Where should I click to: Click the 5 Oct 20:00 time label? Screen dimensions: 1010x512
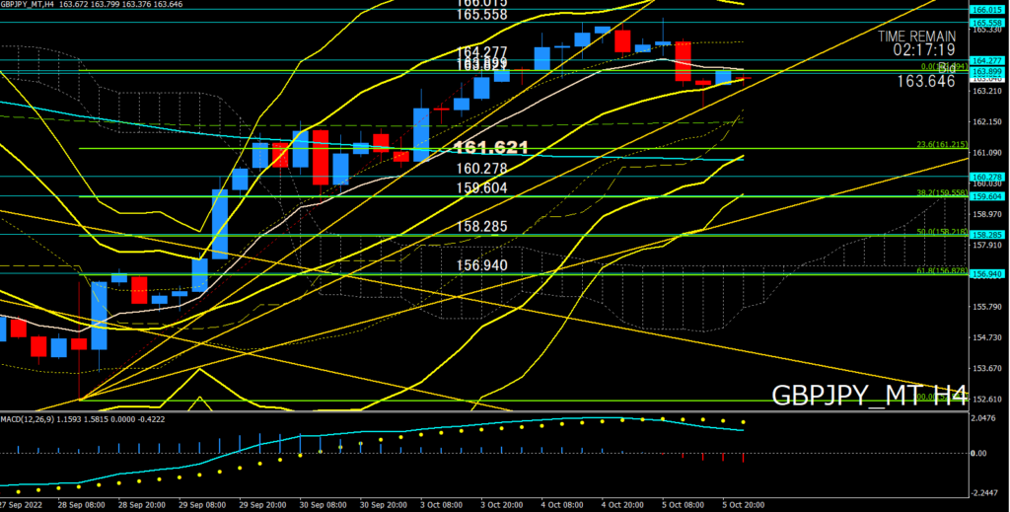pyautogui.click(x=744, y=505)
